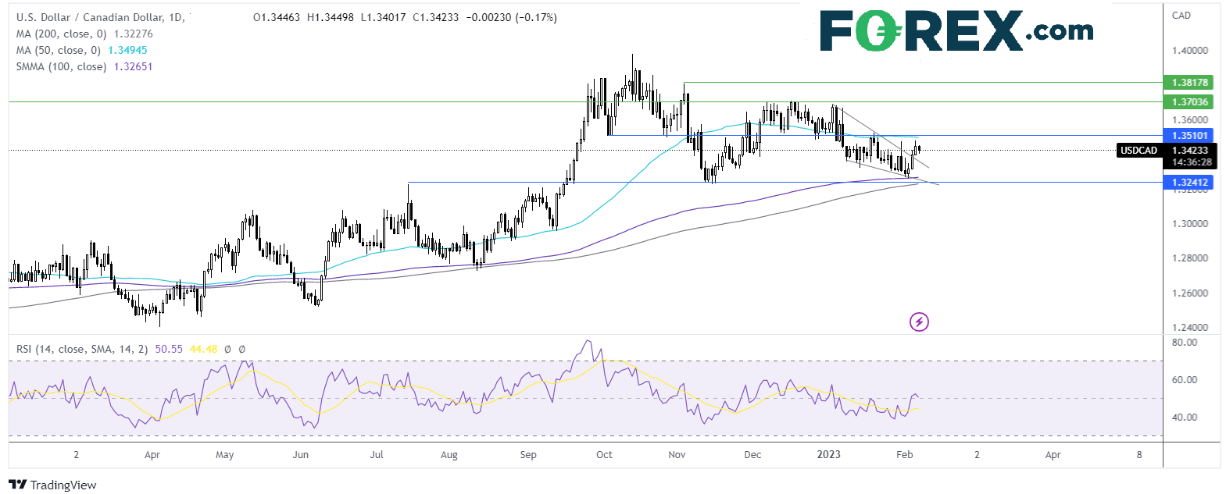Click the 1.37036 green price label
The height and width of the screenshot is (494, 1226).
1189,101
